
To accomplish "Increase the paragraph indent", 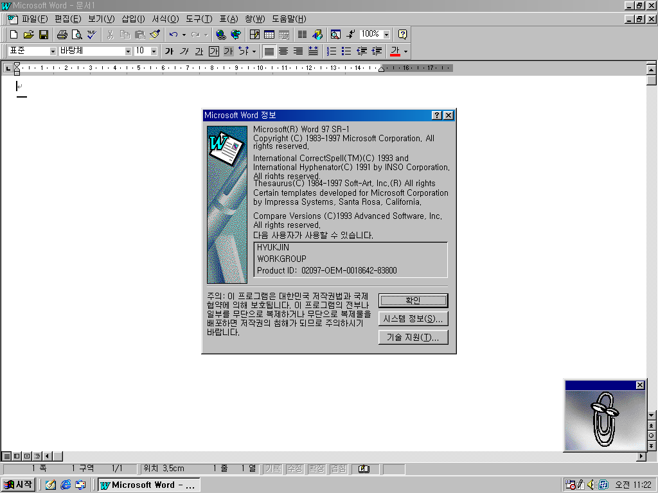I will coord(377,51).
